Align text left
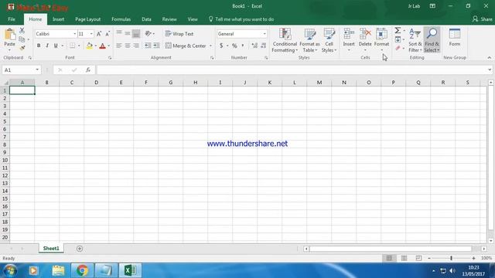 (119, 46)
